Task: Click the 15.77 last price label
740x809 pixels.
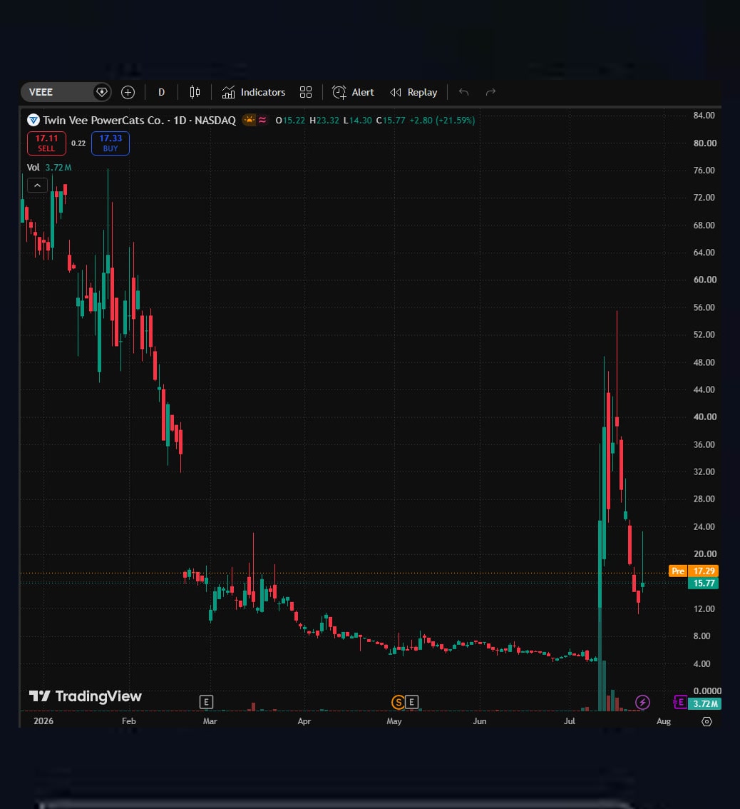Action: click(704, 583)
